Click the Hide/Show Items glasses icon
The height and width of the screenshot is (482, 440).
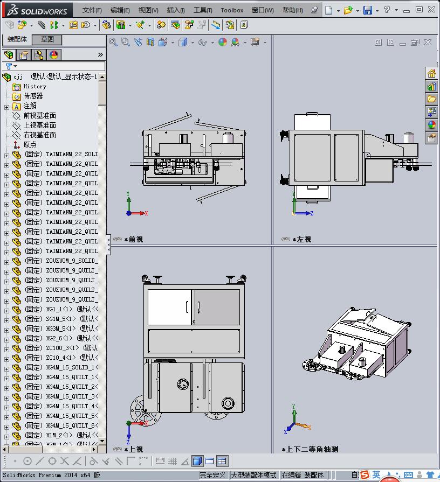(x=202, y=42)
